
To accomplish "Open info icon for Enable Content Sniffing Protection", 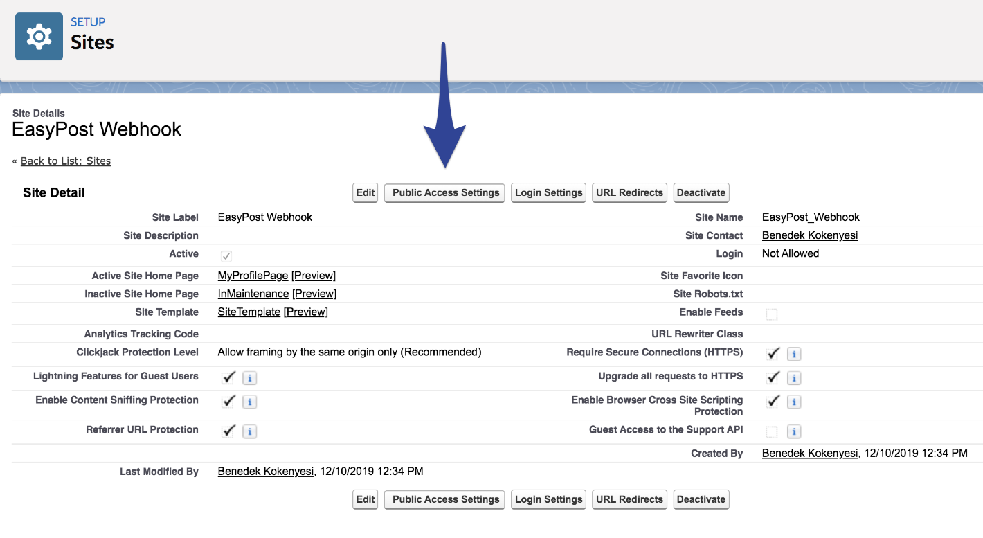I will pyautogui.click(x=250, y=402).
